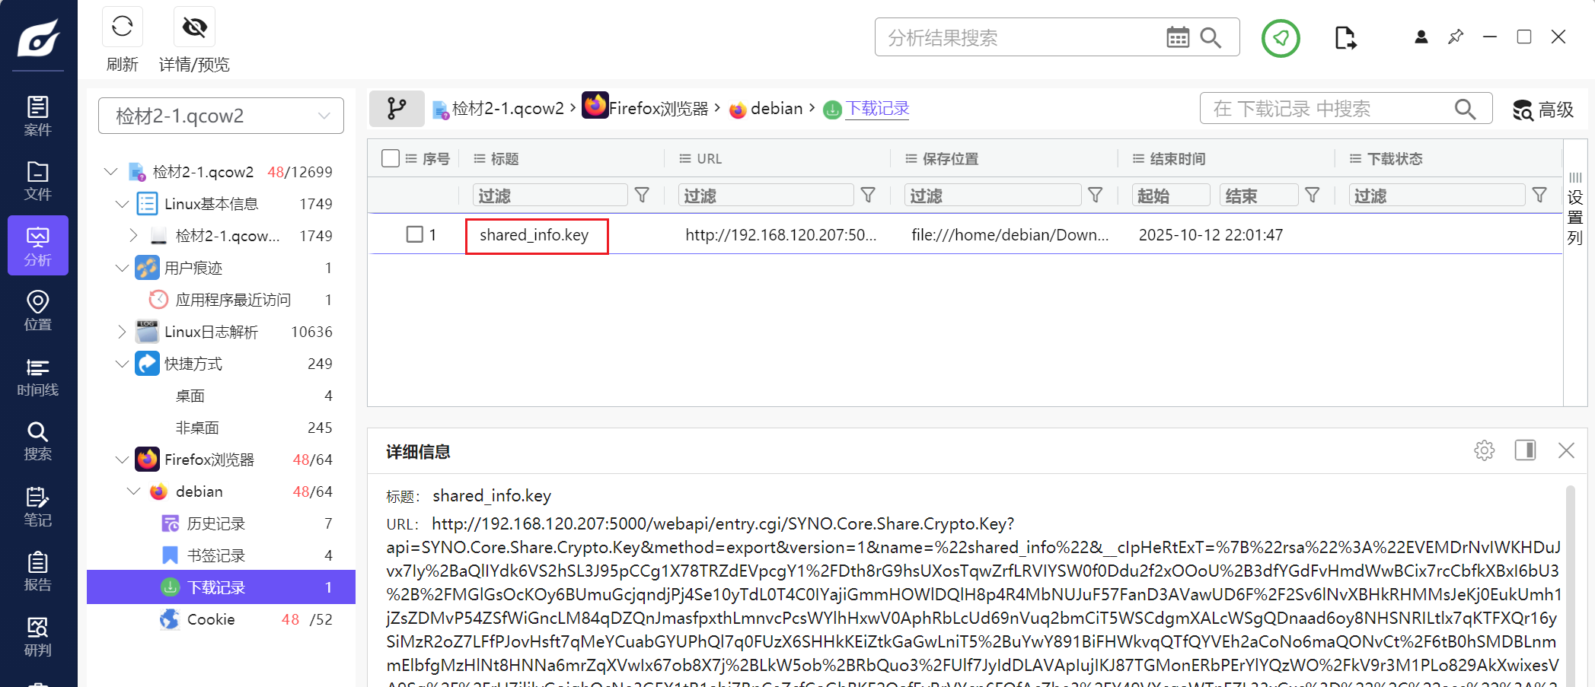
Task: Check the checkbox for row 1
Action: (415, 234)
